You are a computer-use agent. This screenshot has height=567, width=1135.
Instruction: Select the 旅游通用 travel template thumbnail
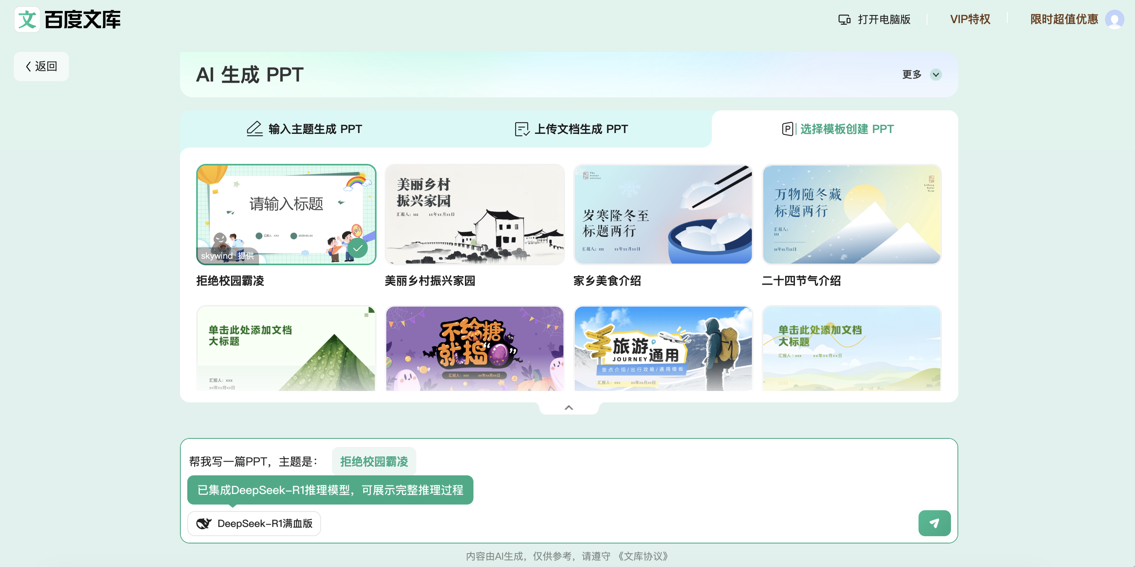pyautogui.click(x=663, y=348)
